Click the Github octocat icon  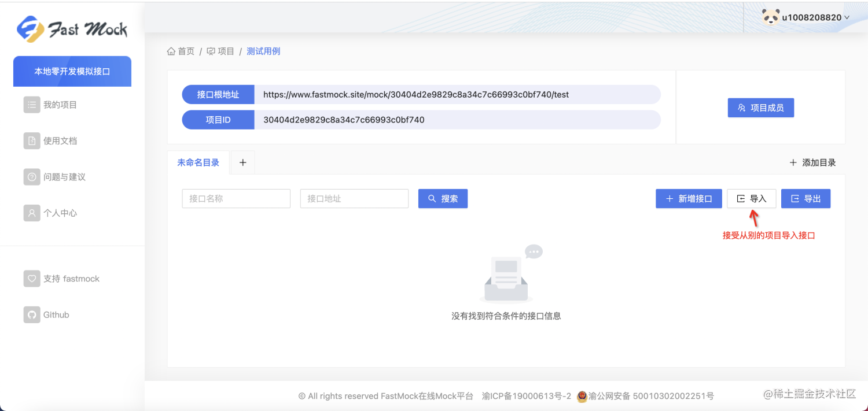[x=32, y=314]
